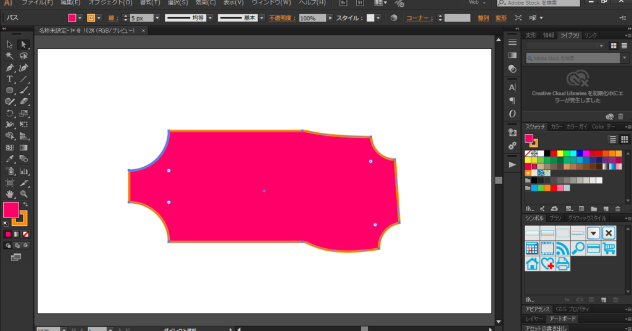Screen dimensions: 632x331
Task: Switch to the ブラシ panel tab
Action: click(x=555, y=218)
